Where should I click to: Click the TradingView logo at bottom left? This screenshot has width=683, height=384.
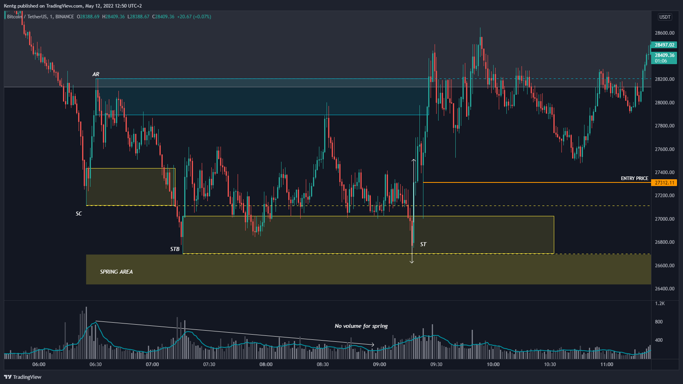pos(23,377)
